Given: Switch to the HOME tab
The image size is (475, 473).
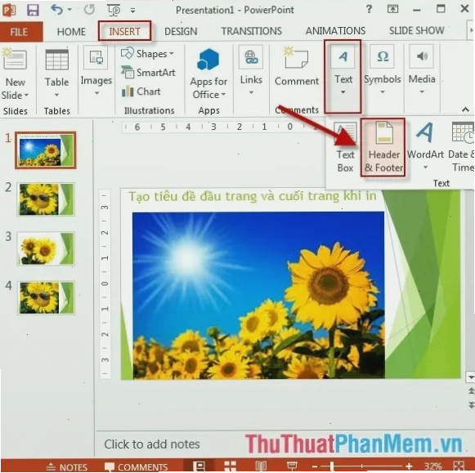Looking at the screenshot, I should pos(71,32).
